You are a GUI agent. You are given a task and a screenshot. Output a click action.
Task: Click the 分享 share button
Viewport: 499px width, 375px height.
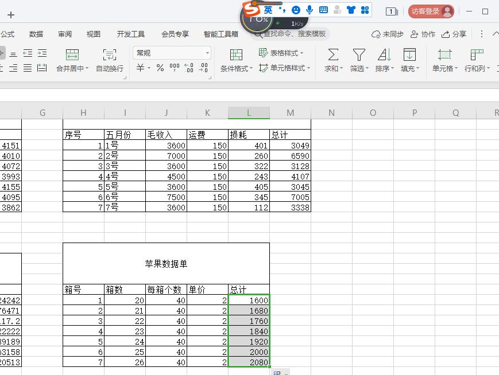(455, 34)
